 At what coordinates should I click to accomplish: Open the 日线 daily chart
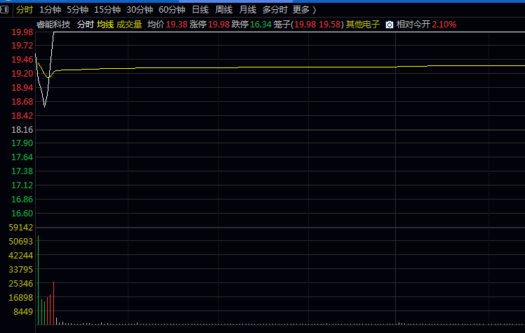[x=200, y=10]
